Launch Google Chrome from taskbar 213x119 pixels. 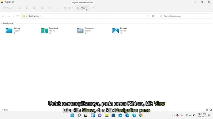141,115
